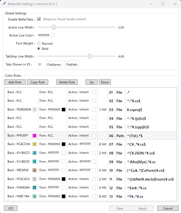Click the FileName button

pyautogui.click(x=54, y=64)
